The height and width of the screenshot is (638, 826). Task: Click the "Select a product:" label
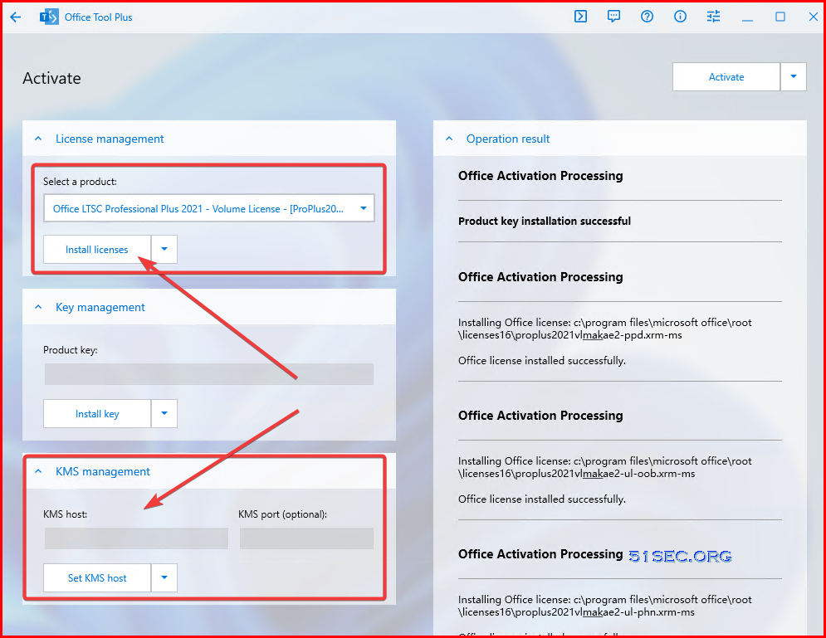click(80, 182)
